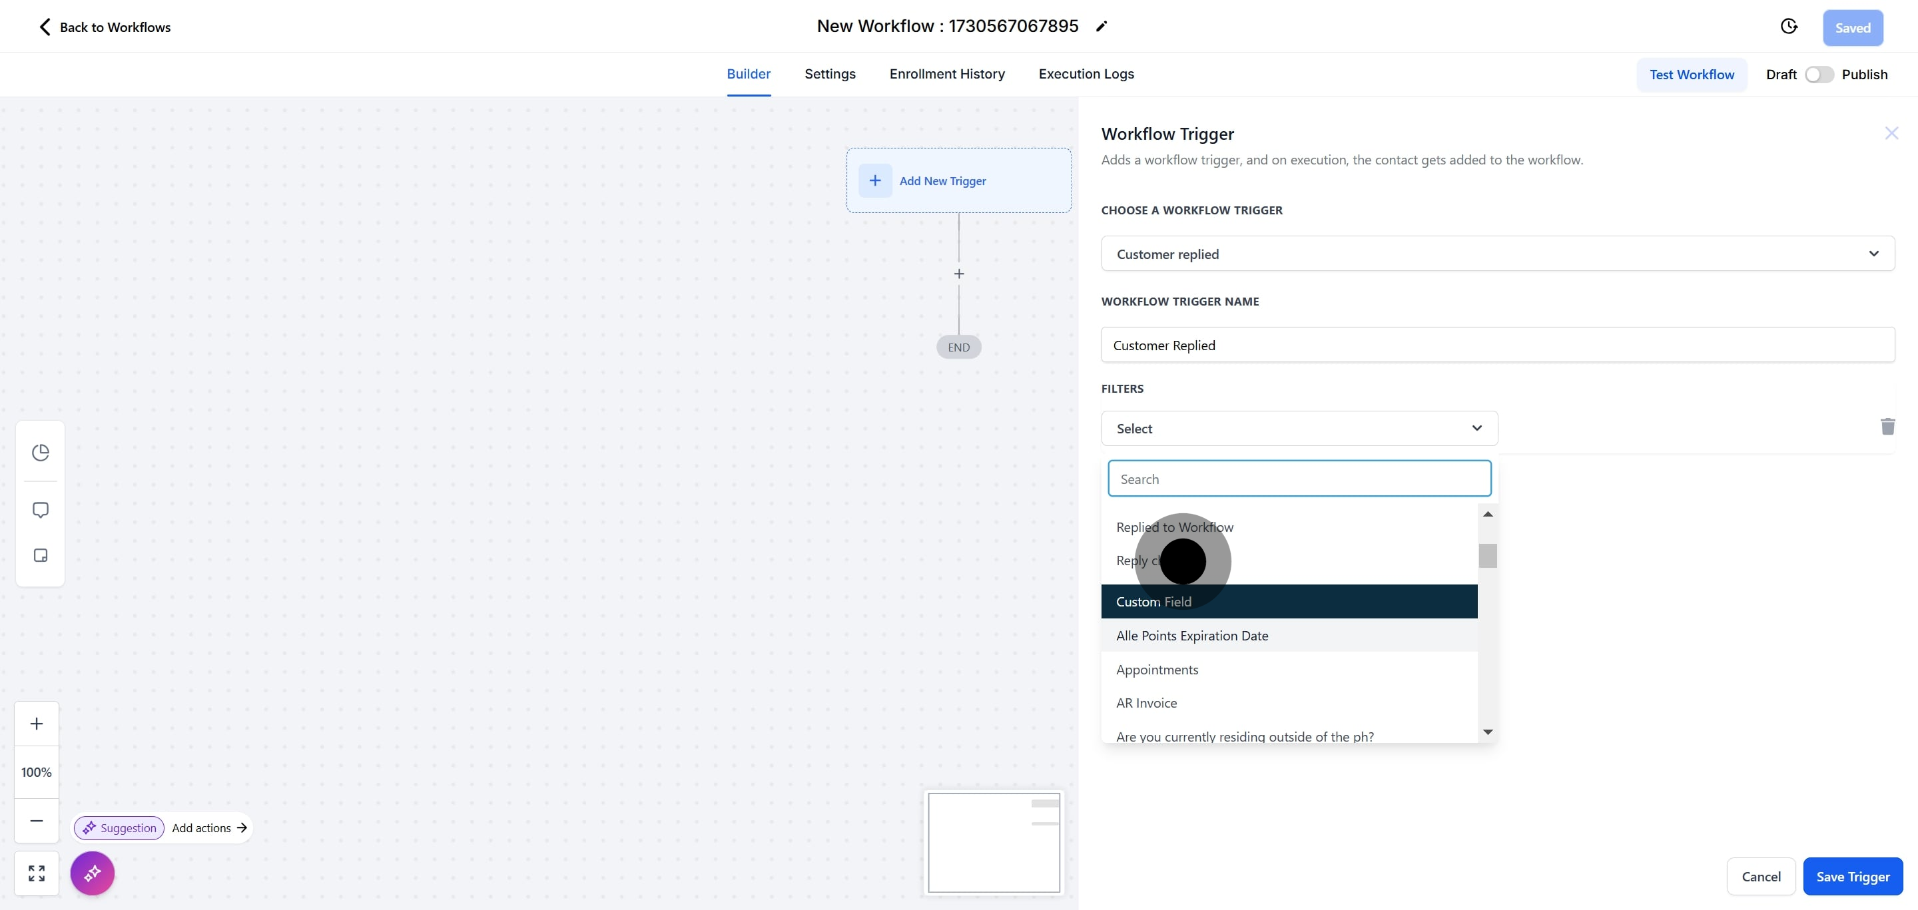Open the stats pie chart icon
Image resolution: width=1918 pixels, height=910 pixels.
point(40,453)
